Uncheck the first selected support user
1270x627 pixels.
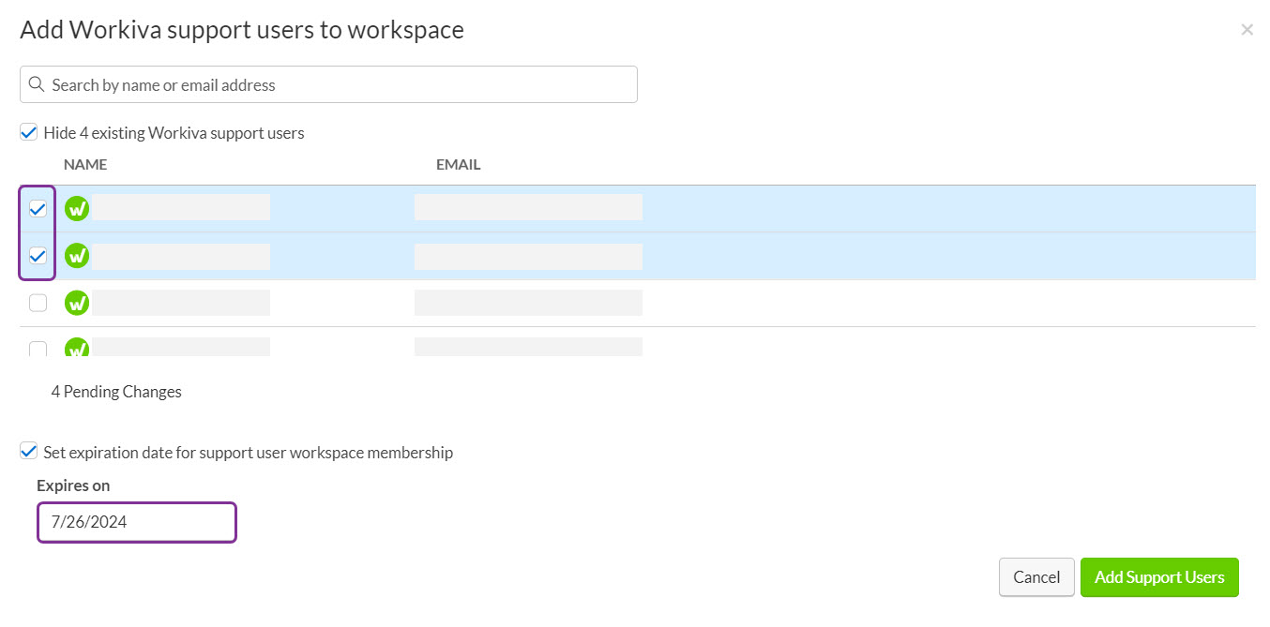point(37,207)
